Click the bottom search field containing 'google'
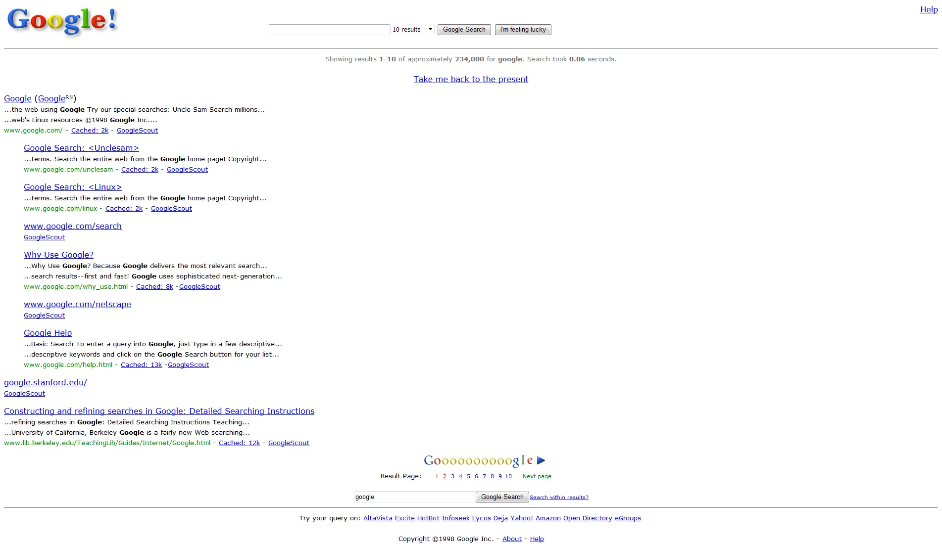The width and height of the screenshot is (942, 547). pos(414,497)
